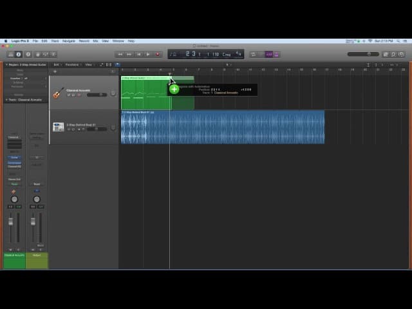Open the Channel EQ effect slot
Viewport: 412px width, 309px height.
14,167
